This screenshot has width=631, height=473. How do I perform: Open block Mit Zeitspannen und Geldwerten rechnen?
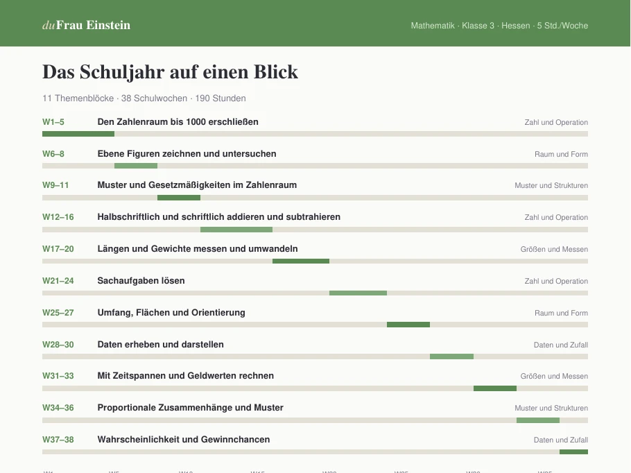pyautogui.click(x=186, y=376)
